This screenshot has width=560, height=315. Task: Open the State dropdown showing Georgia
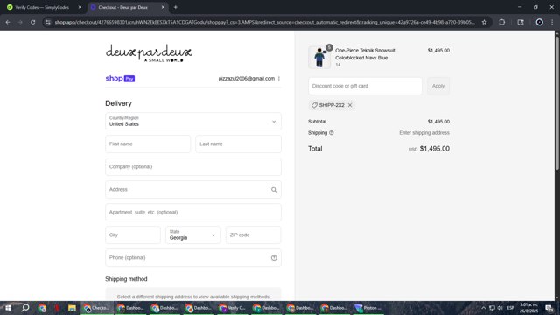coord(193,235)
